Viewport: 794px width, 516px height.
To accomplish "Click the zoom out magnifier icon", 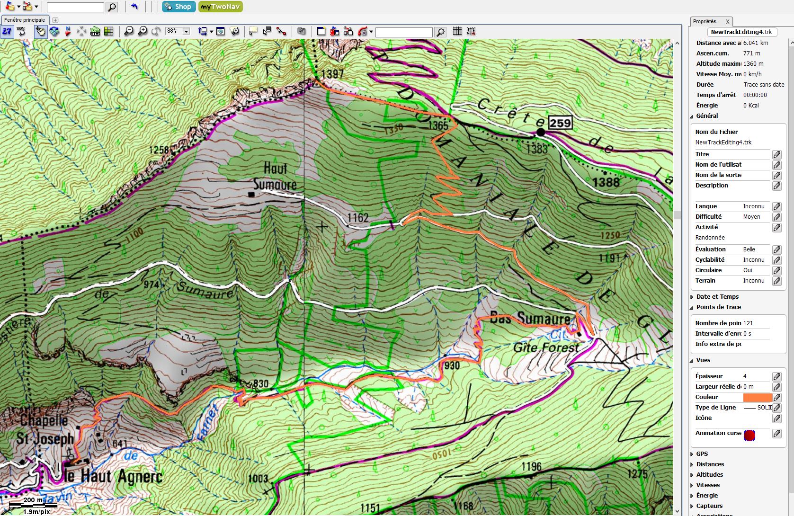I will 128,31.
